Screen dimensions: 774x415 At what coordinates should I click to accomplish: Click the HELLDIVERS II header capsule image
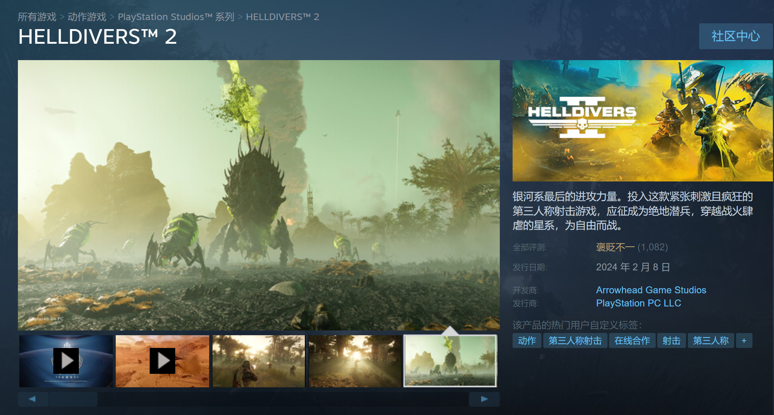click(643, 121)
